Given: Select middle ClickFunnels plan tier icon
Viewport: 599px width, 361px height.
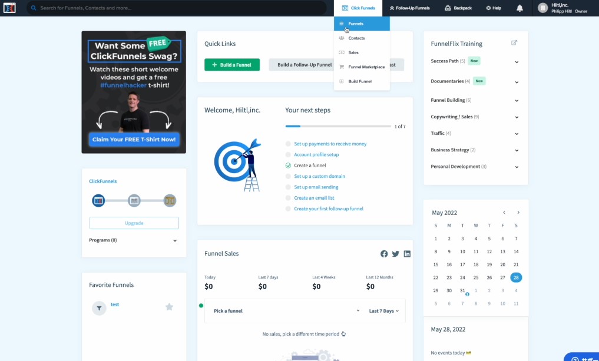Looking at the screenshot, I should tap(134, 201).
